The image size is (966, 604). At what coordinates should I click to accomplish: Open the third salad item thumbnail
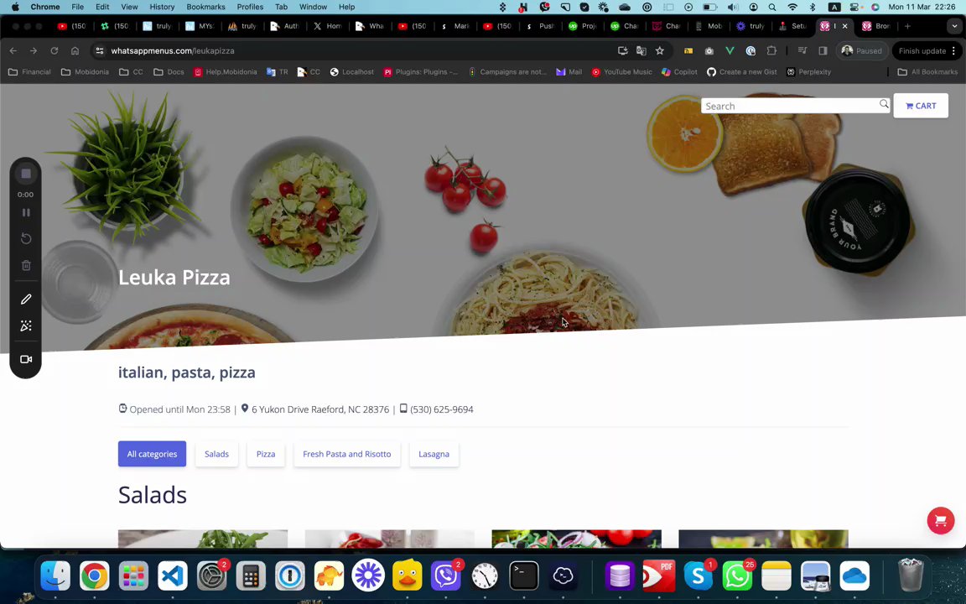(576, 539)
